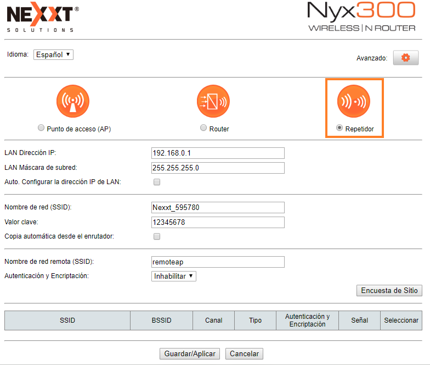The image size is (430, 365).
Task: Click the Access Point antenna icon
Action: pyautogui.click(x=73, y=101)
